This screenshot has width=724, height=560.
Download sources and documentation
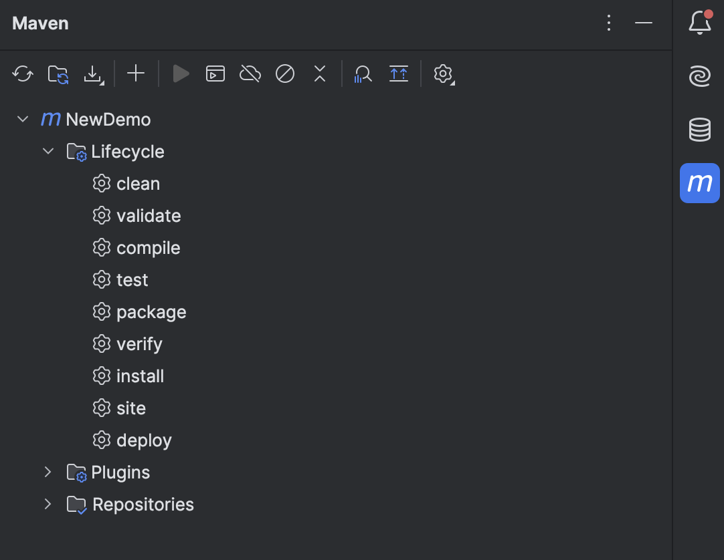(93, 74)
